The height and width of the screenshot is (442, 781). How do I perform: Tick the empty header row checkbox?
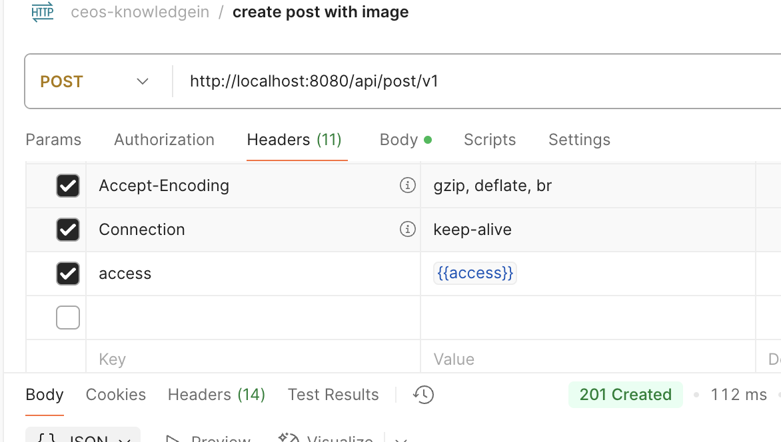(x=68, y=318)
